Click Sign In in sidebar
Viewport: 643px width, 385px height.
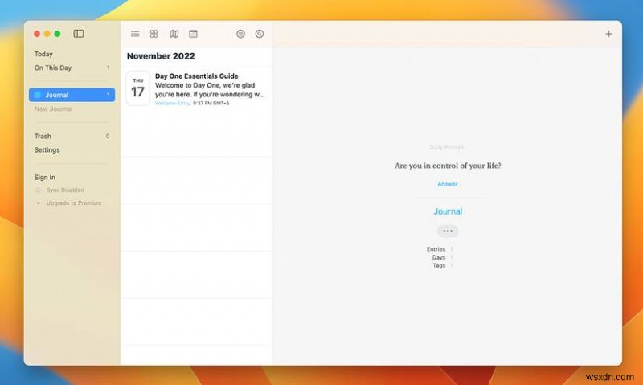coord(45,177)
